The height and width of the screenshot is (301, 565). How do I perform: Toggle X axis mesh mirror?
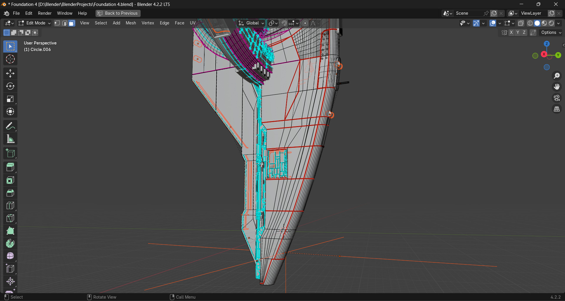511,33
